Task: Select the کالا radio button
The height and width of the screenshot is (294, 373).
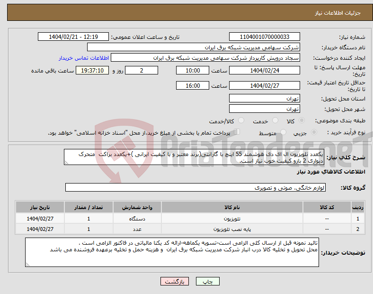Action: coord(302,120)
